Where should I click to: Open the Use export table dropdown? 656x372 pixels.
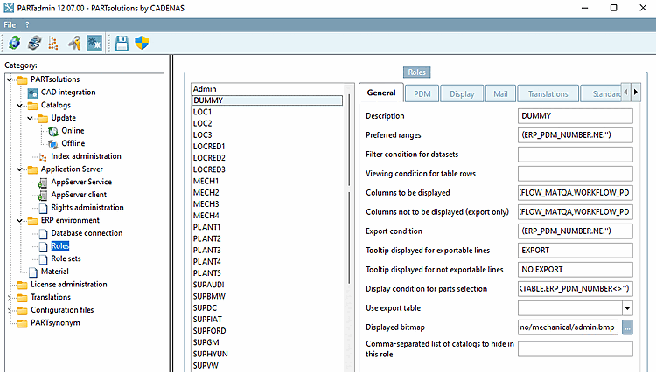(x=627, y=308)
